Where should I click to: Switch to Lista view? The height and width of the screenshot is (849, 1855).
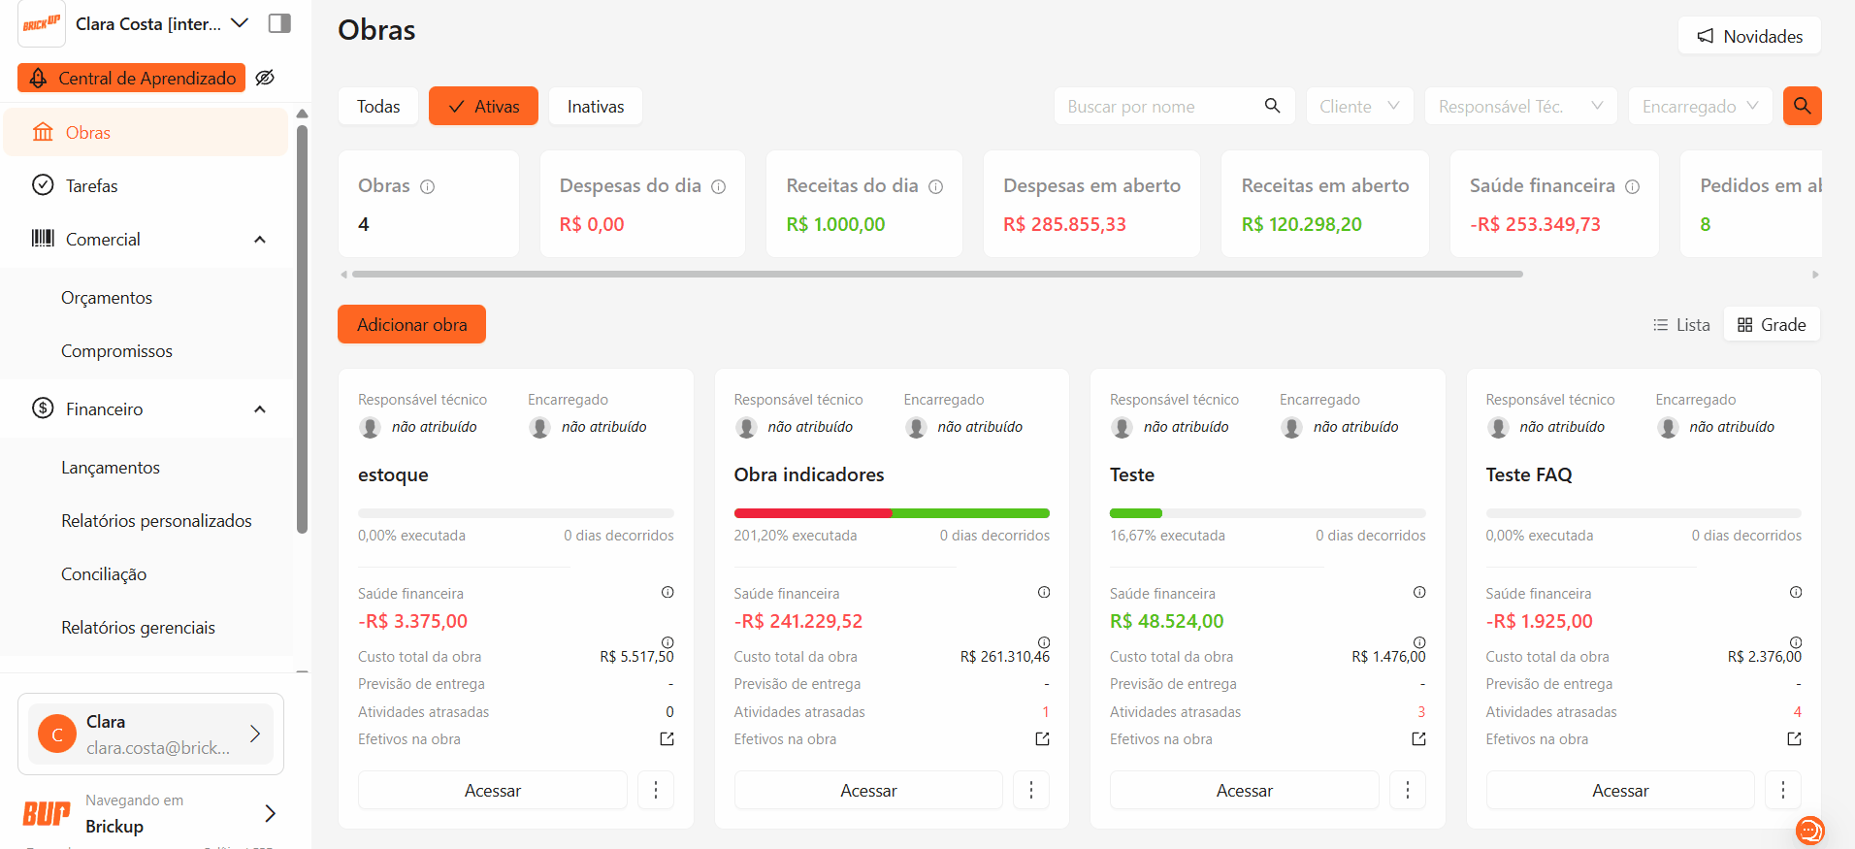pos(1681,325)
